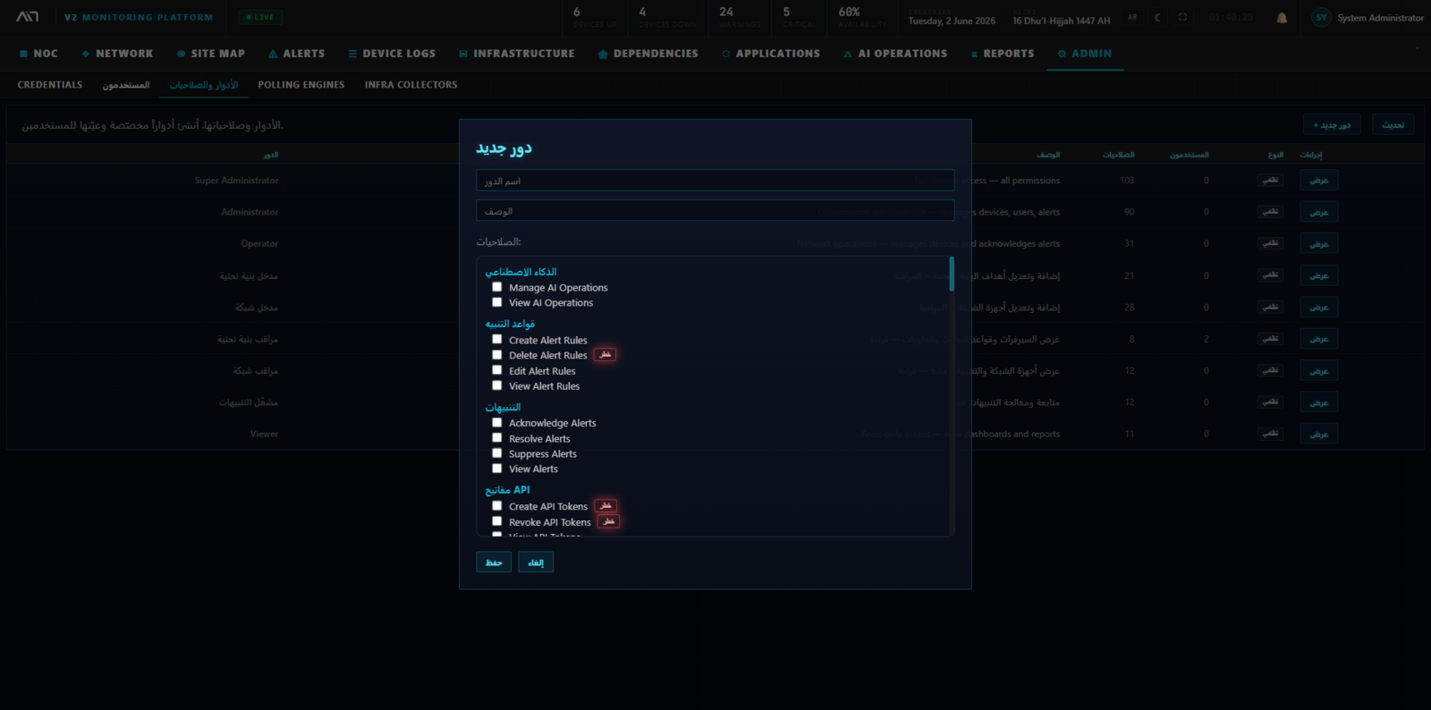
Task: Click عرض for the مراقب شبكة row
Action: coord(1319,371)
